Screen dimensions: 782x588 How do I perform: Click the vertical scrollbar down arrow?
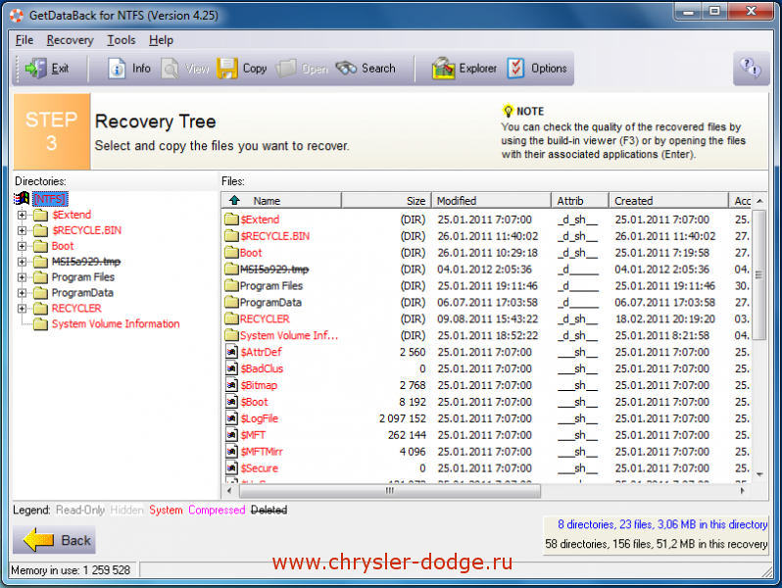point(759,474)
